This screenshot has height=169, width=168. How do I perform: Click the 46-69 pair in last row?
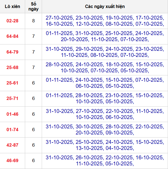(x=12, y=160)
